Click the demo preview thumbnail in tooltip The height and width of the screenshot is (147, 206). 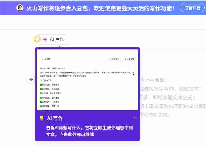coord(88,80)
